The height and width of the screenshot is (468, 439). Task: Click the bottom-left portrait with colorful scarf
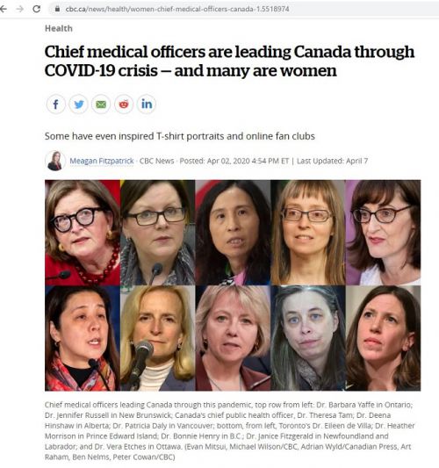pyautogui.click(x=83, y=338)
